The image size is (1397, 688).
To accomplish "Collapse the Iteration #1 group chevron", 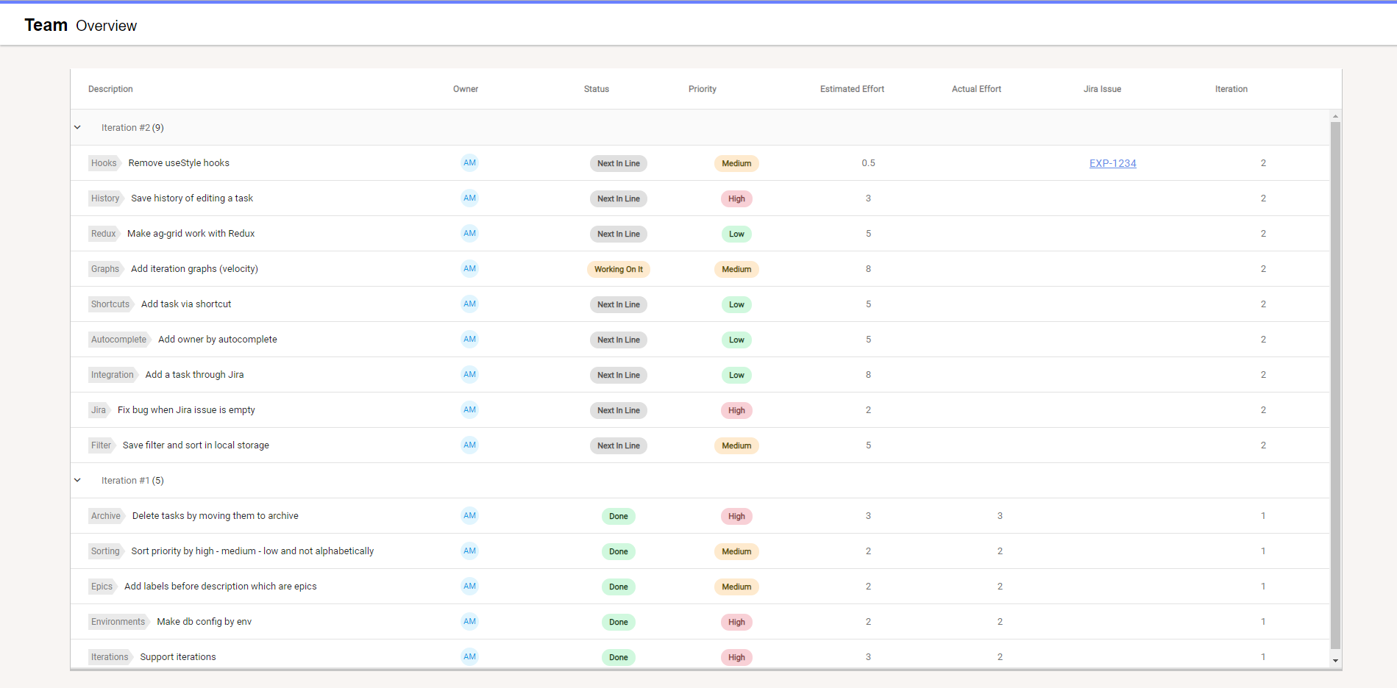I will tap(77, 480).
